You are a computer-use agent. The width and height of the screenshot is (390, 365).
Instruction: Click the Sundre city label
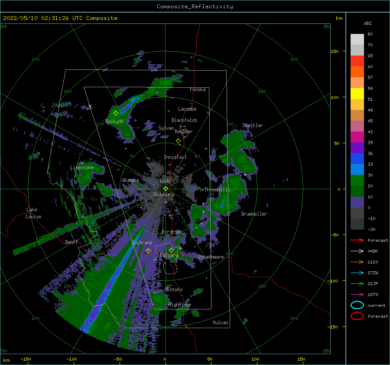[131, 180]
